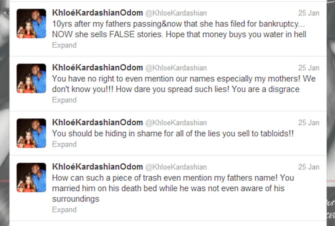Open KhloéKardashianOdom name on the 'hiding in shame' tweet
The image size is (335, 226).
pyautogui.click(x=96, y=123)
